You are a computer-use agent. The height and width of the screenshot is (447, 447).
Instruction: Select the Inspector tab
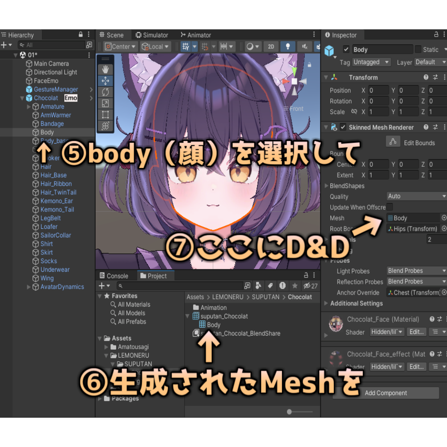click(341, 35)
